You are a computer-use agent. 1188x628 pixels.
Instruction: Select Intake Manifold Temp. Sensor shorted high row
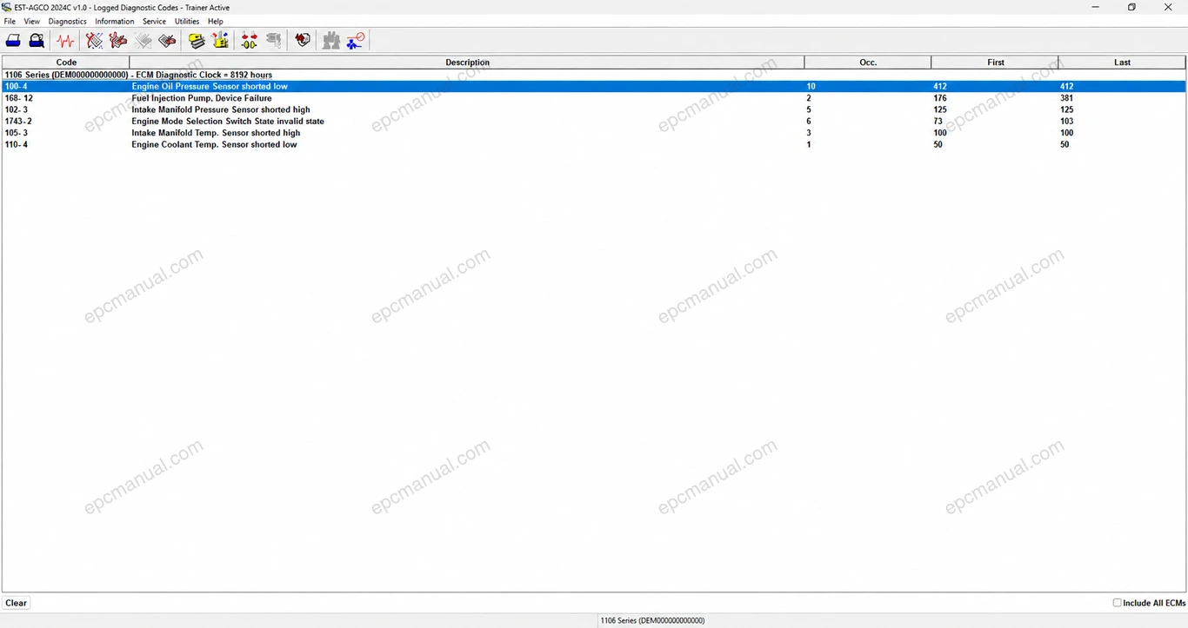point(594,133)
